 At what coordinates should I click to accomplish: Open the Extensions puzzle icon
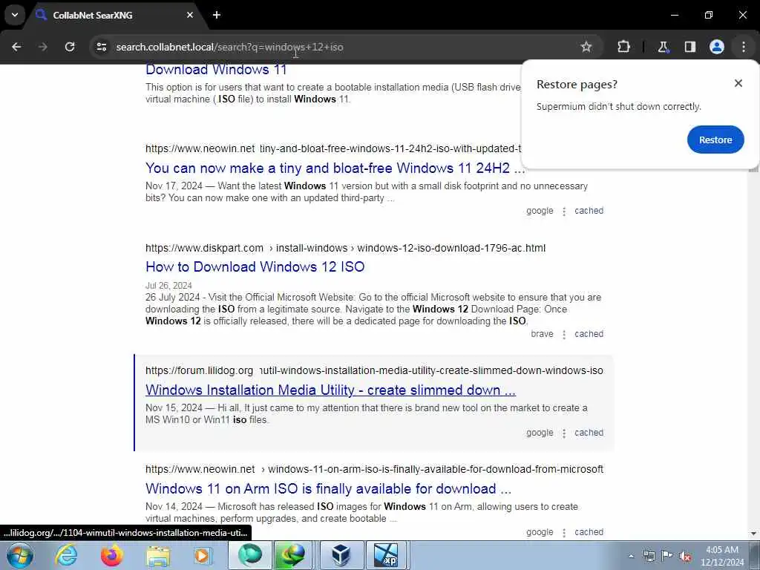point(623,47)
